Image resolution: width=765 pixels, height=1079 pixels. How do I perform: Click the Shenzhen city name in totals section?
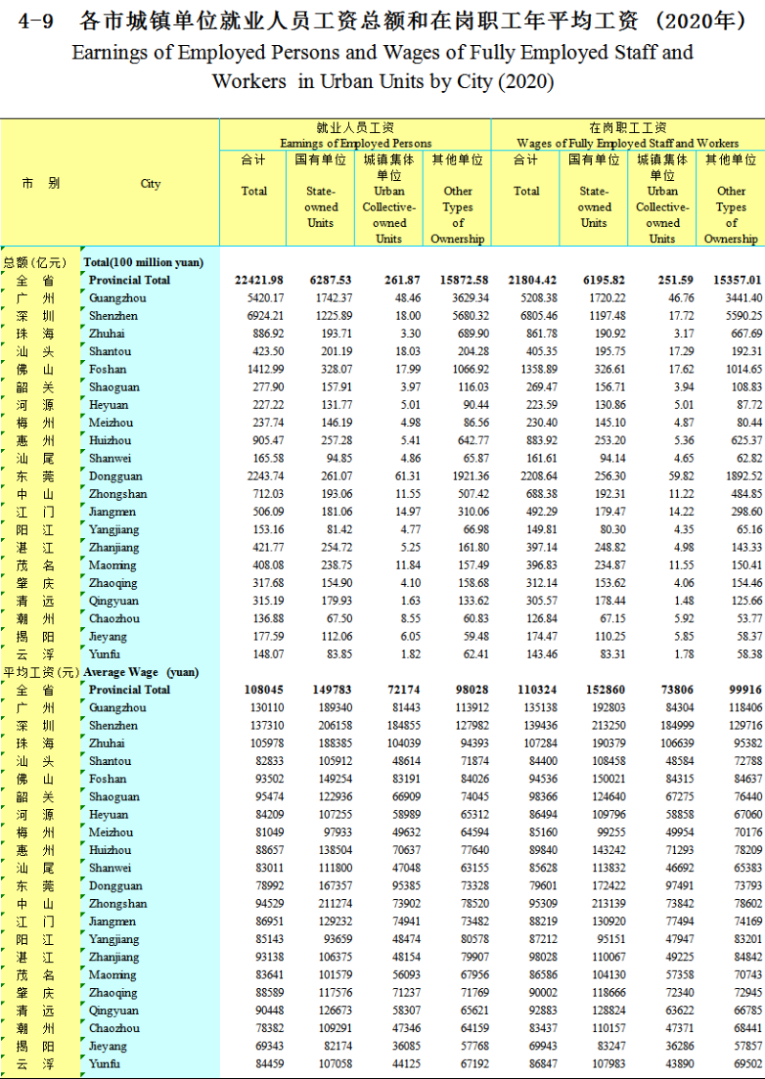pos(113,316)
